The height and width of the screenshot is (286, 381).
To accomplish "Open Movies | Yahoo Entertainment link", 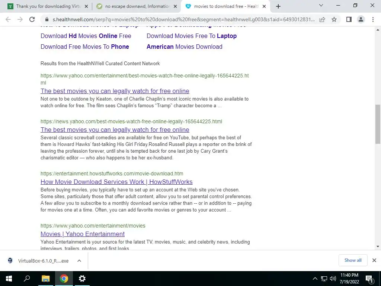I will coord(82,234).
